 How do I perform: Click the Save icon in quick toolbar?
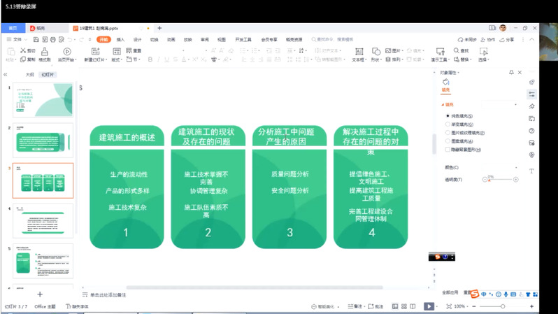click(36, 40)
